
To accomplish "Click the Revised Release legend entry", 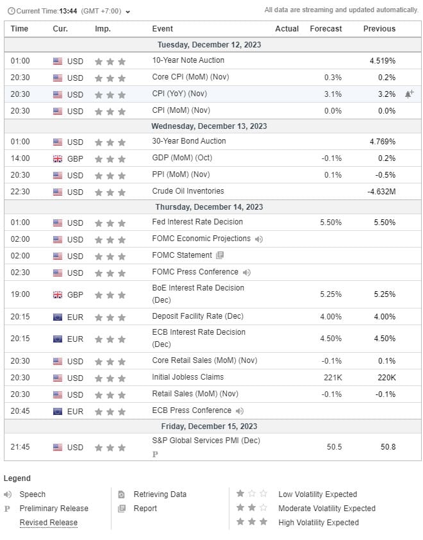I will pyautogui.click(x=48, y=523).
